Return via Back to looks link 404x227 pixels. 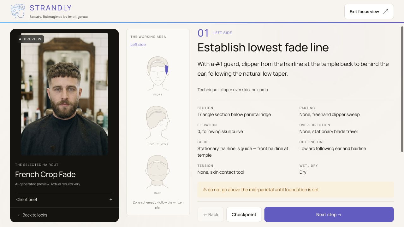[33, 215]
